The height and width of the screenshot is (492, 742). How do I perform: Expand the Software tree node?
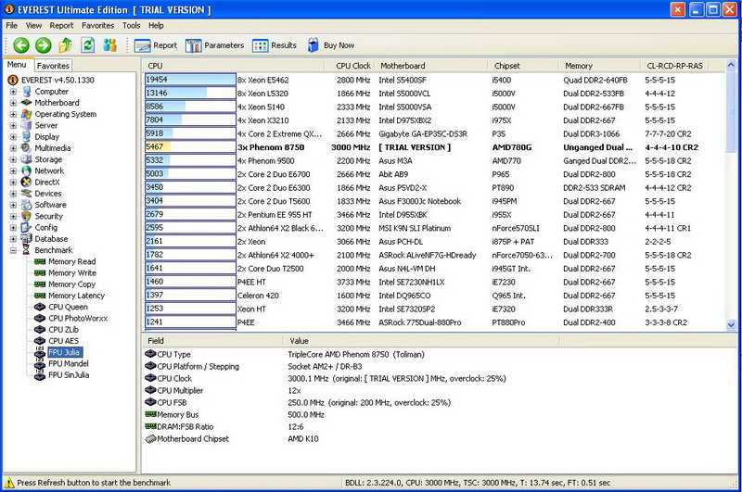click(x=13, y=205)
